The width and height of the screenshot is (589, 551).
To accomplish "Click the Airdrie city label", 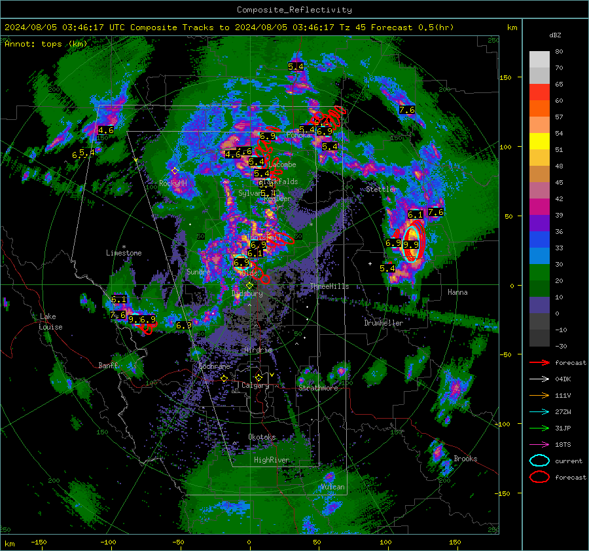I will 258,350.
